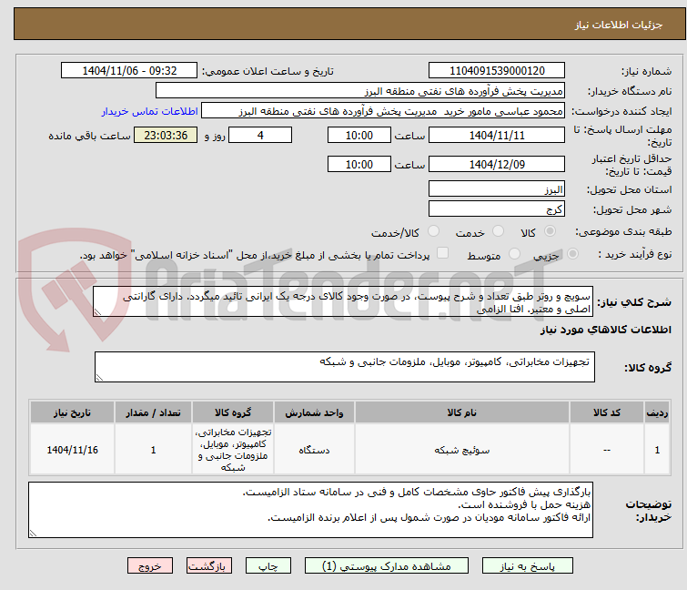
Task: Click the ردیف column header
Action: tap(657, 412)
